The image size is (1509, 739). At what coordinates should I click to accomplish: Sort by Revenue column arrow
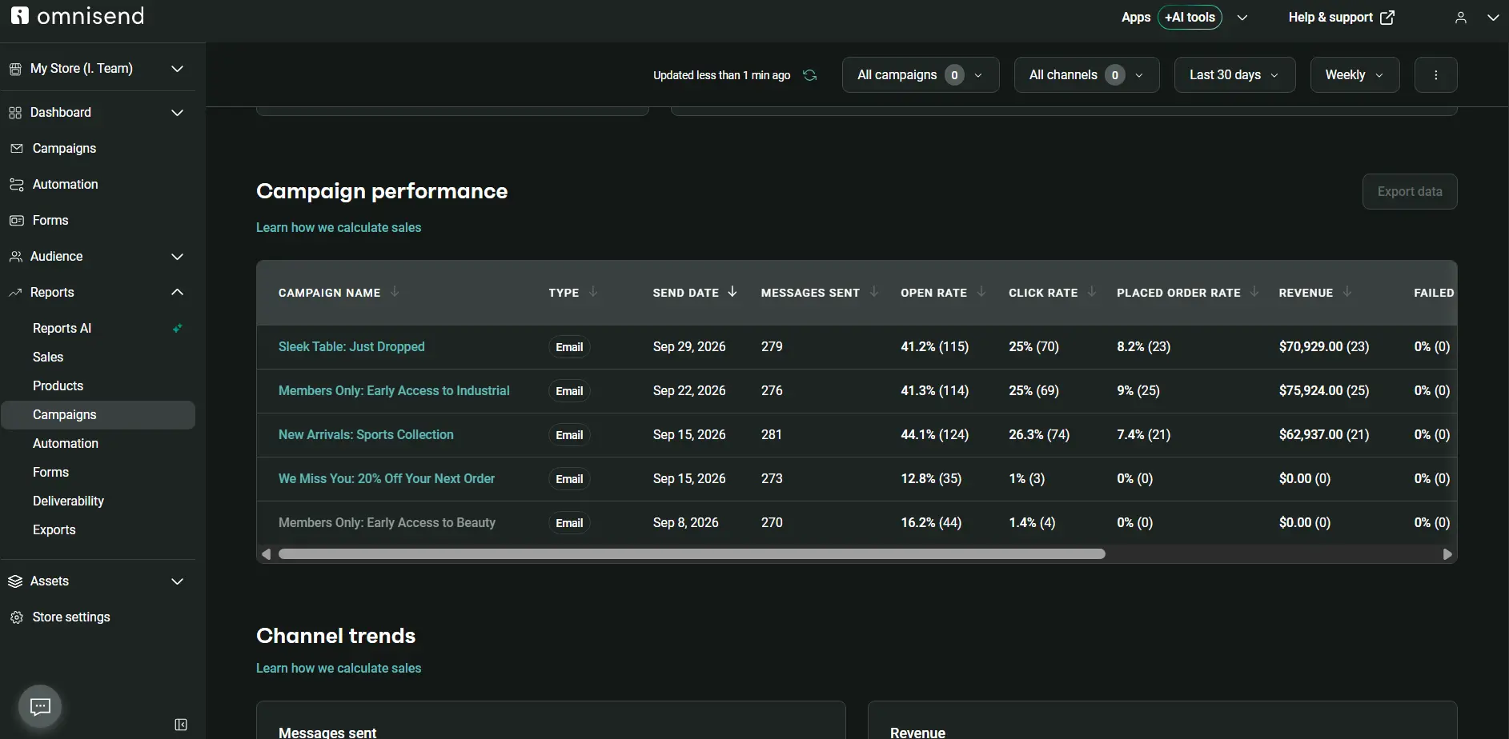pos(1347,292)
